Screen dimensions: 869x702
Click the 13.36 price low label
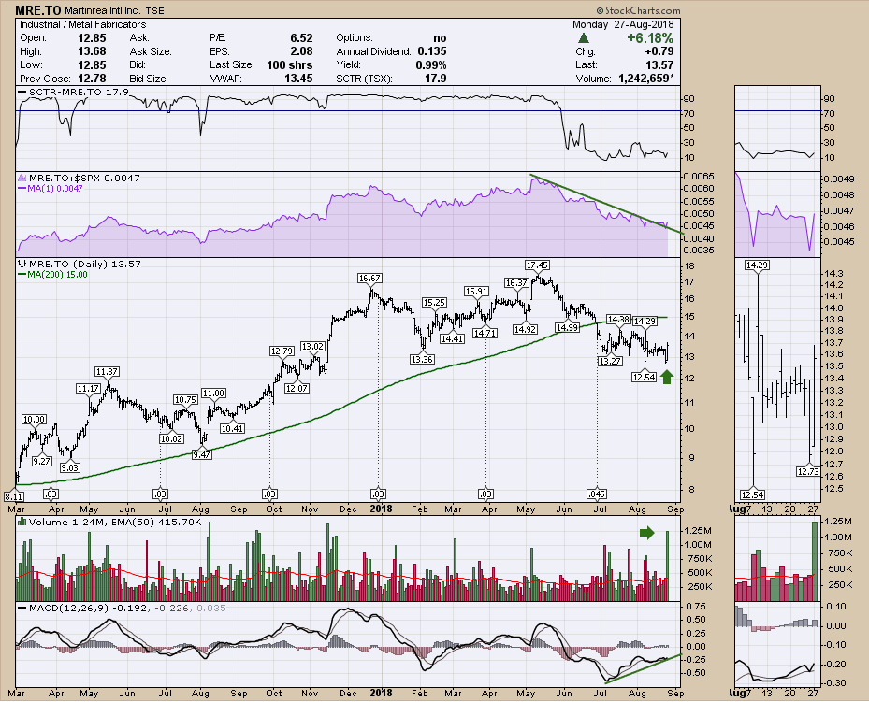pos(422,359)
